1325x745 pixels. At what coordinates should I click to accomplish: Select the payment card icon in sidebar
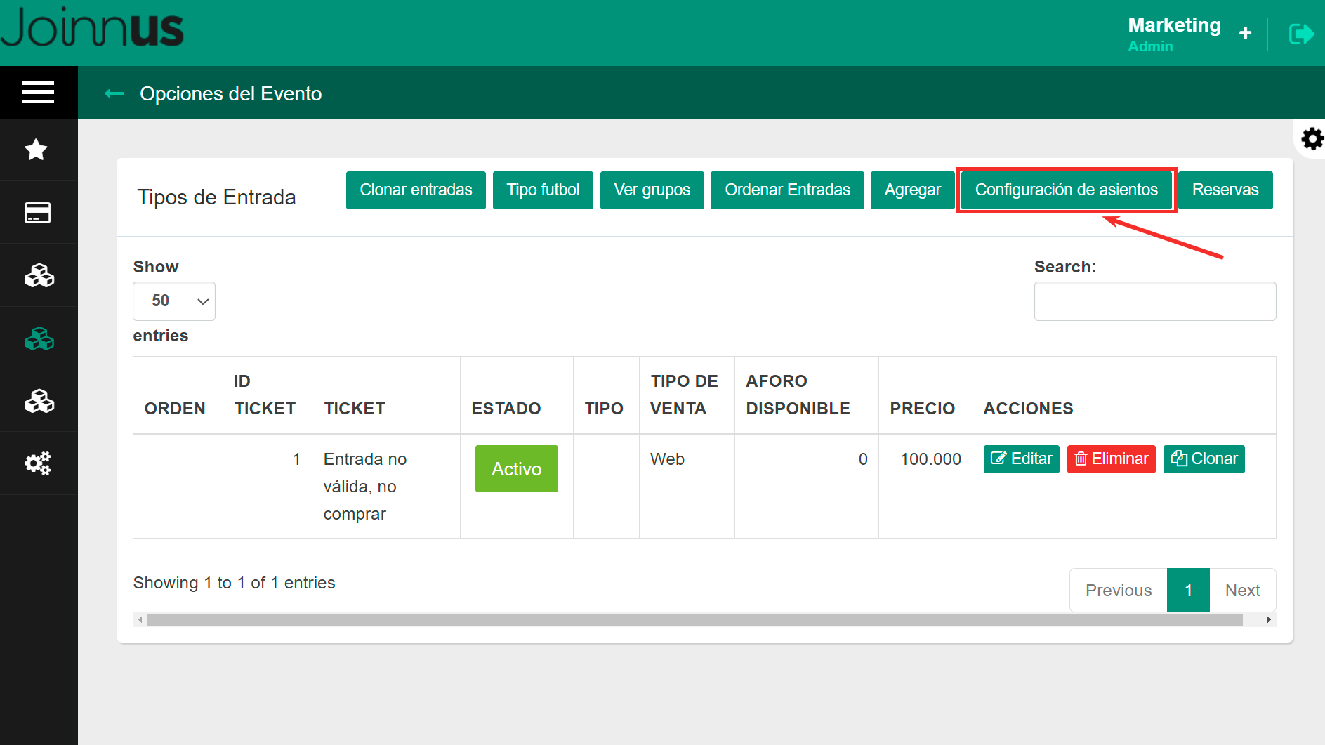click(x=37, y=212)
